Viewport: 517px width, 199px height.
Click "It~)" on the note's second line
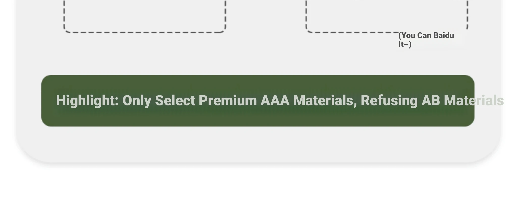[x=405, y=44]
